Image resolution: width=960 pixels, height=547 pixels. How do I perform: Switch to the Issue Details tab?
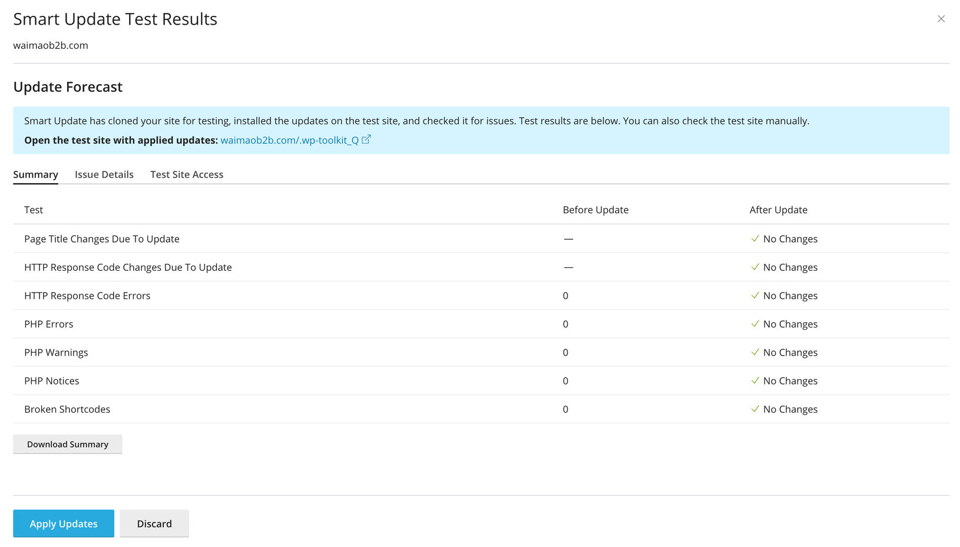104,174
